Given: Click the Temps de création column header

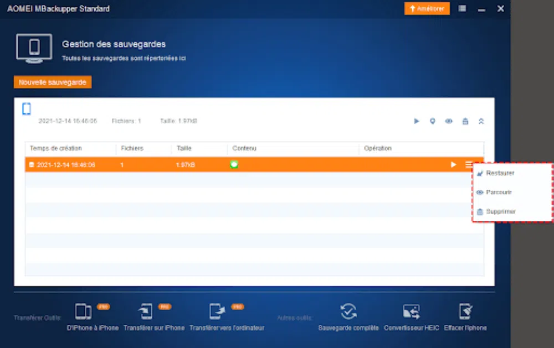Looking at the screenshot, I should pos(56,148).
